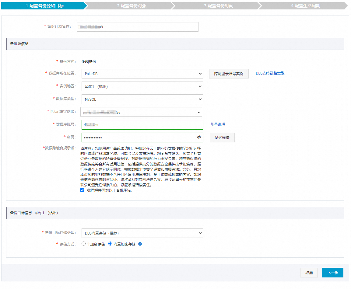Click the 我理解并同意以上合规承诺 label
The image size is (351, 289).
tap(110, 190)
